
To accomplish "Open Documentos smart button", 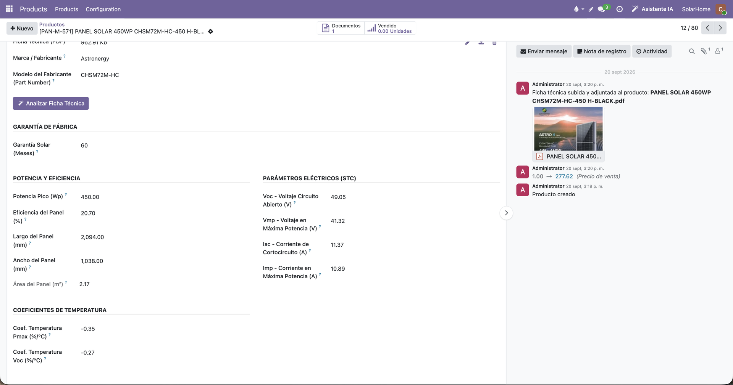I will [341, 28].
